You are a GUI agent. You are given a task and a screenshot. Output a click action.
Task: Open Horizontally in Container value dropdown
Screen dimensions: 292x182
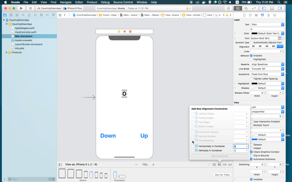click(247, 146)
